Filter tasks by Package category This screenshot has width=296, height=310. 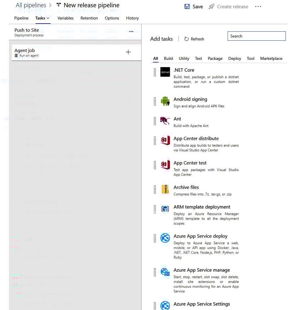pos(215,58)
